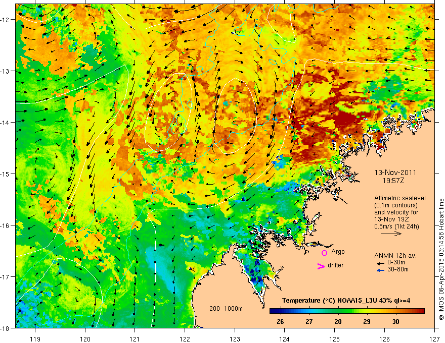Viewport: 445px width, 343px height.
Task: Click longitude axis label '122'
Action: point(185,339)
